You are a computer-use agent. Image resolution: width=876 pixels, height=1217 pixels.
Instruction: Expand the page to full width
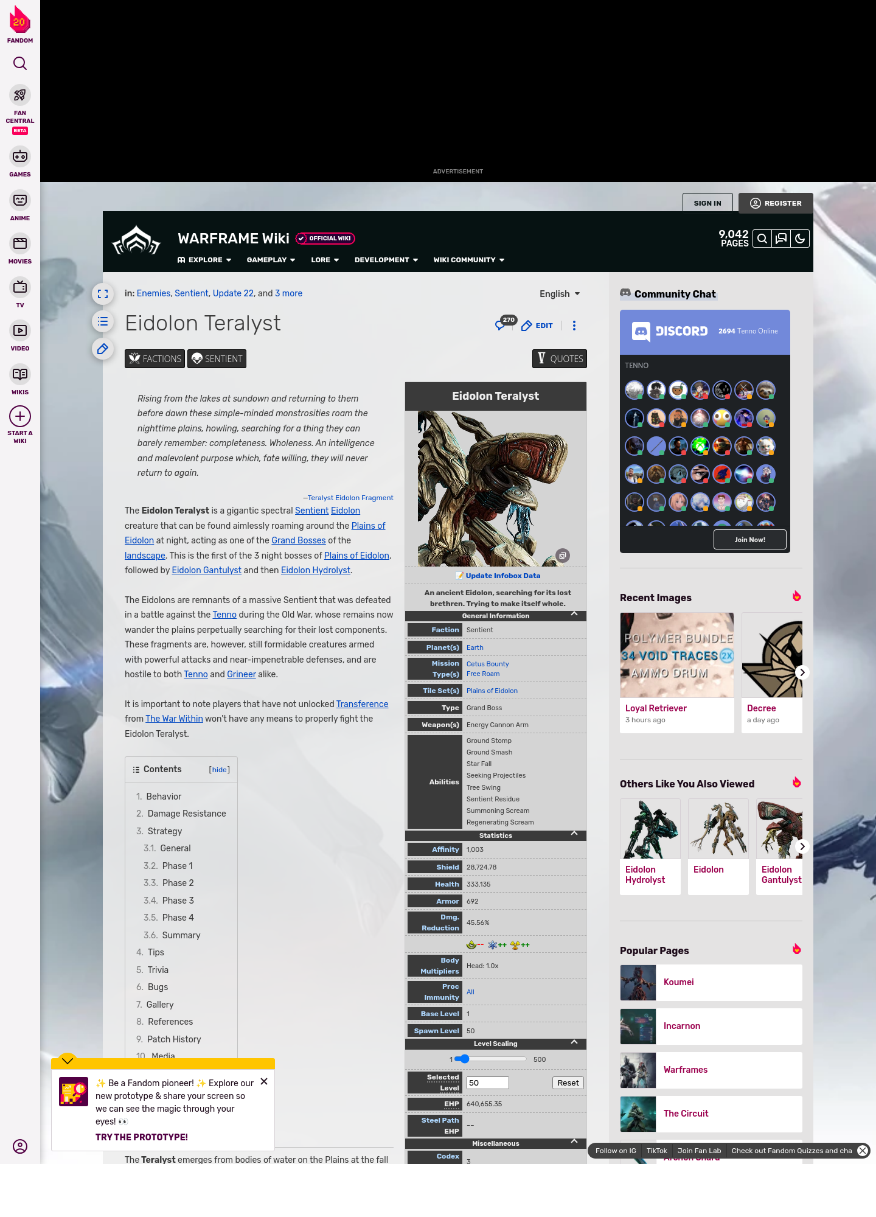[x=103, y=294]
